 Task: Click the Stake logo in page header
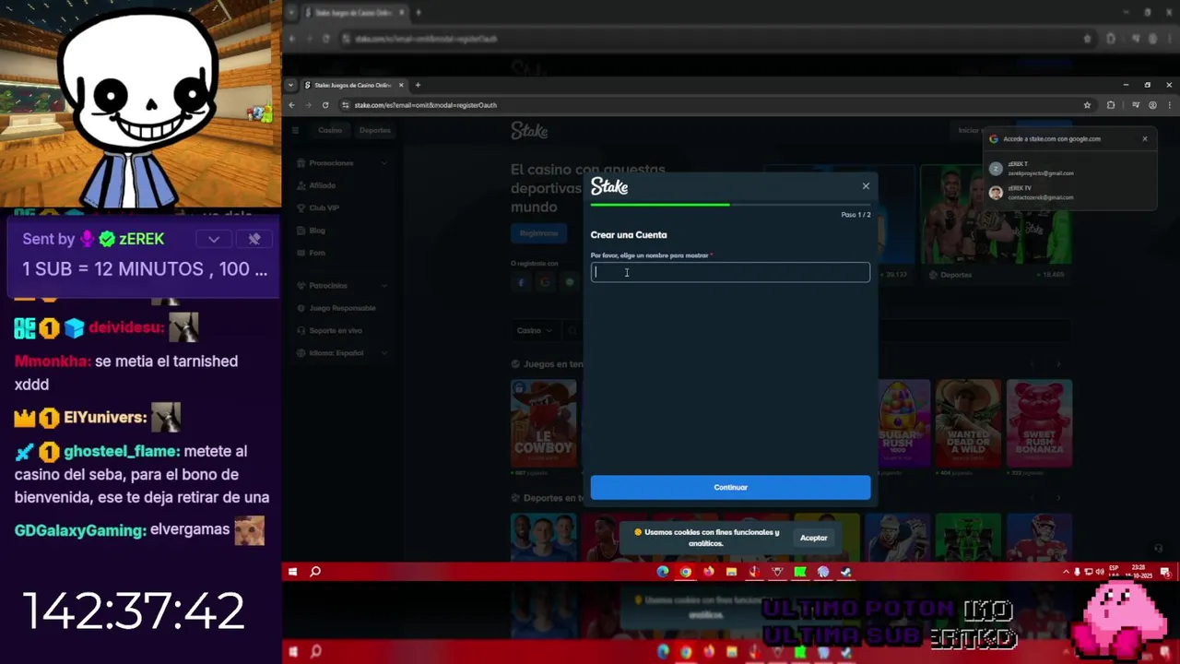pyautogui.click(x=529, y=131)
